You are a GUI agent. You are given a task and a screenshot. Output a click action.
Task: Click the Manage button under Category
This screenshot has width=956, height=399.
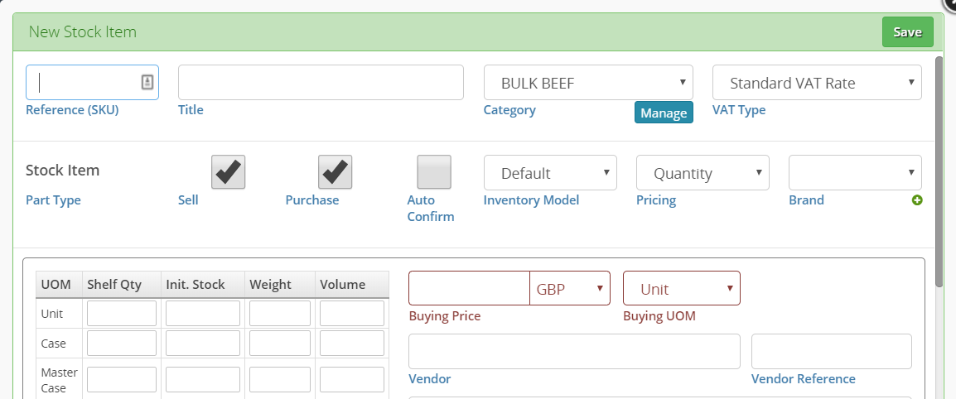[x=664, y=113]
